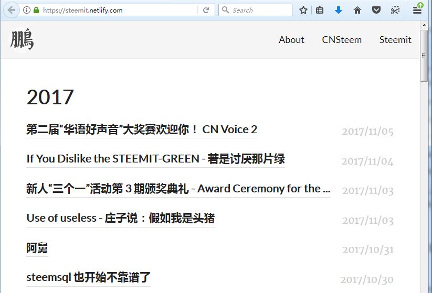Open downloads via blue arrow icon
This screenshot has height=293, width=432.
point(339,10)
